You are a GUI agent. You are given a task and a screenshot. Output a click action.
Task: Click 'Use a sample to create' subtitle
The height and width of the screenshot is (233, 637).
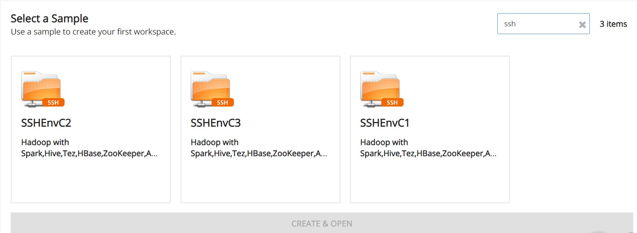(93, 32)
